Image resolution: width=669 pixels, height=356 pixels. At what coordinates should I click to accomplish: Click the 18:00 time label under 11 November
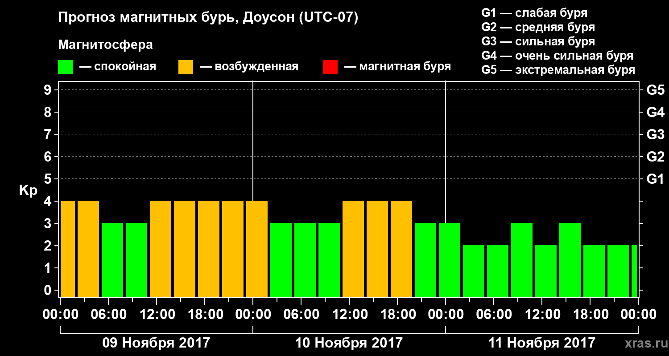[x=590, y=315]
